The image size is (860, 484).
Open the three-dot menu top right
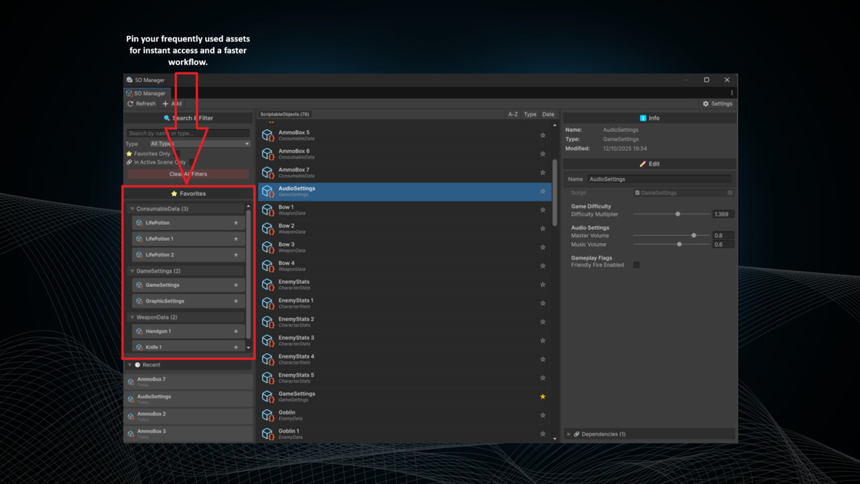pos(732,92)
